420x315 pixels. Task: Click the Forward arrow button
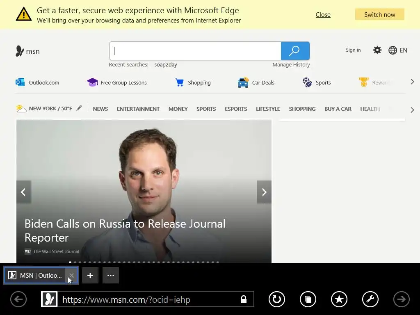(x=401, y=299)
